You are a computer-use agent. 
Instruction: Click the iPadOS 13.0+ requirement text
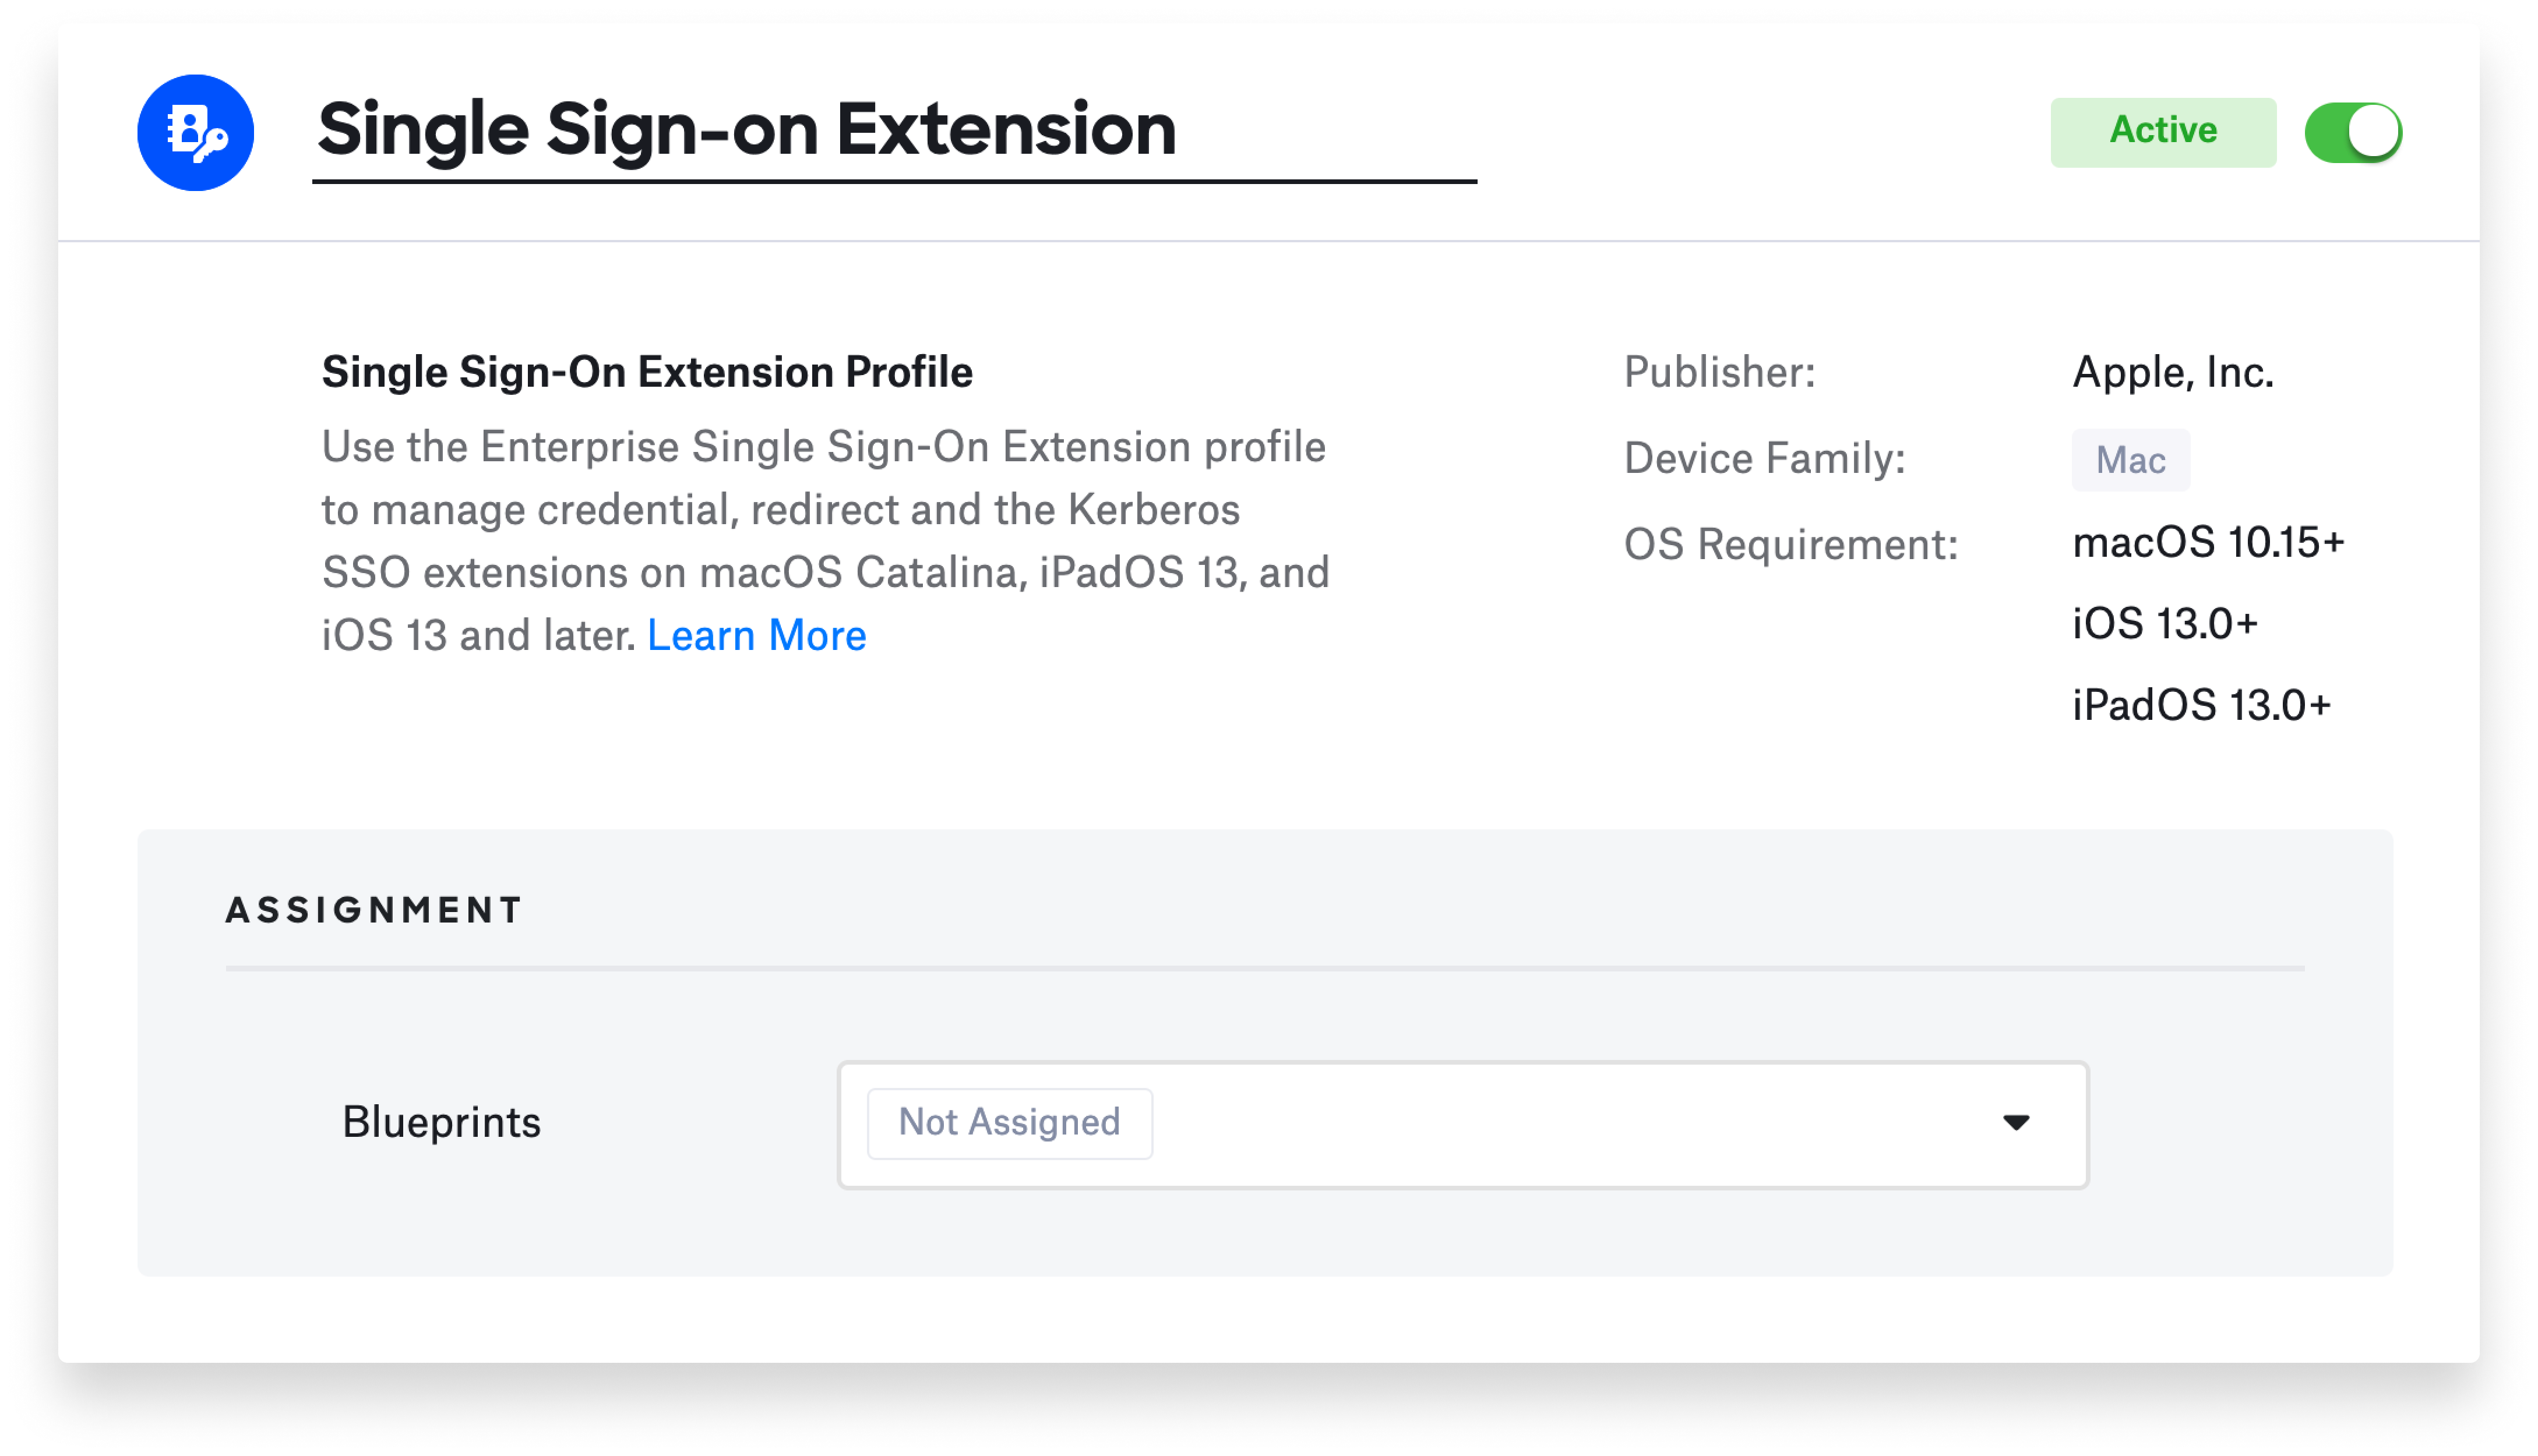[2200, 706]
